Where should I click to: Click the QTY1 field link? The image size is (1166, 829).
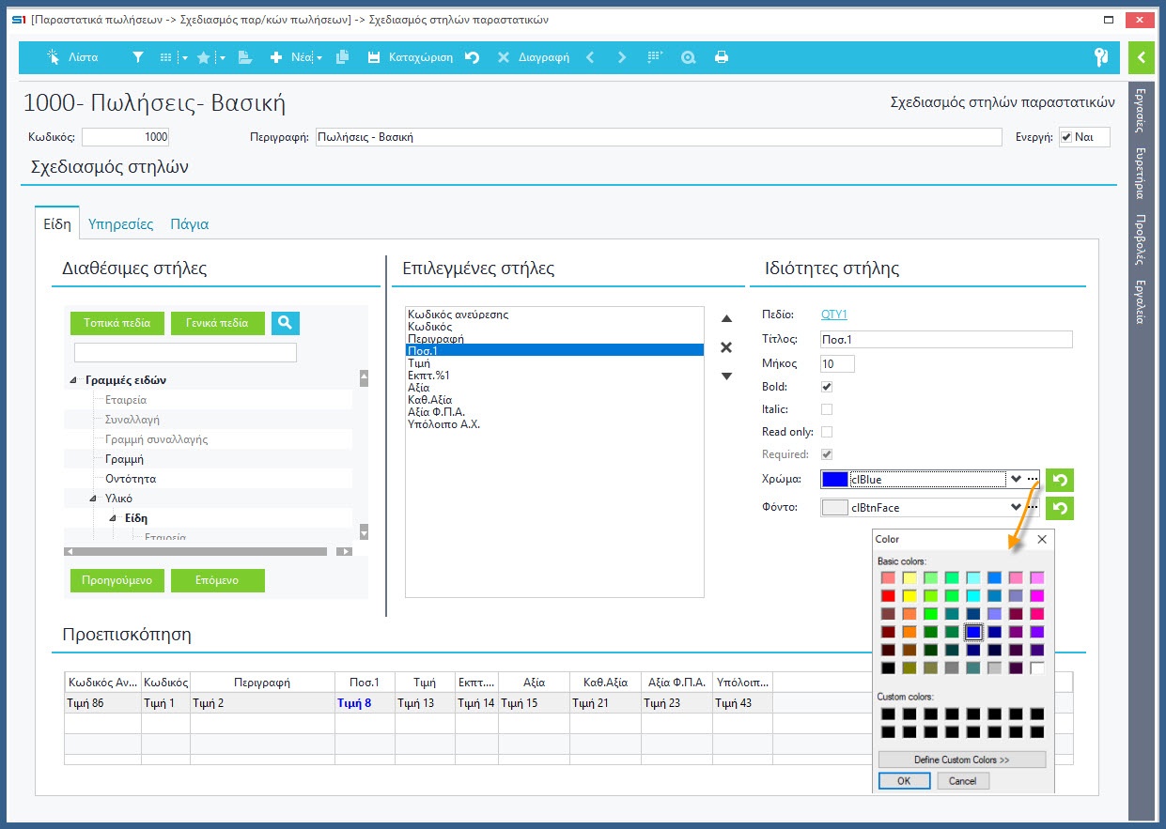[833, 315]
